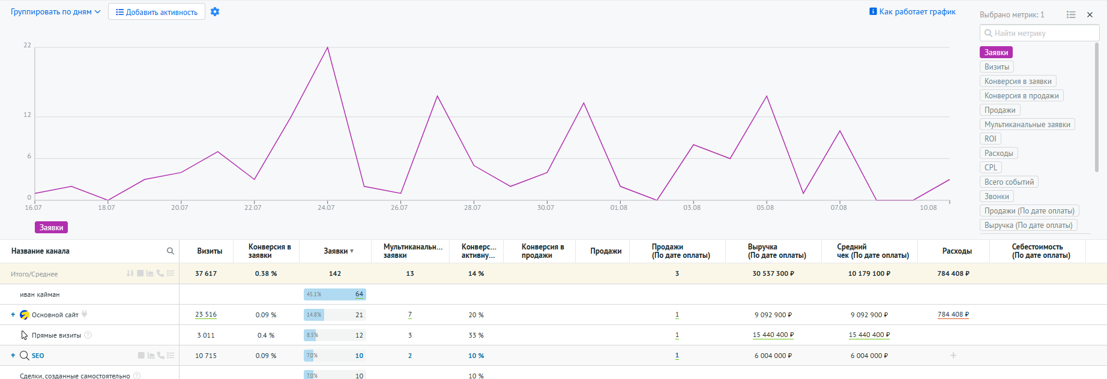Toggle the CPL metric tag
Viewport: 1107px width, 379px height.
point(991,168)
